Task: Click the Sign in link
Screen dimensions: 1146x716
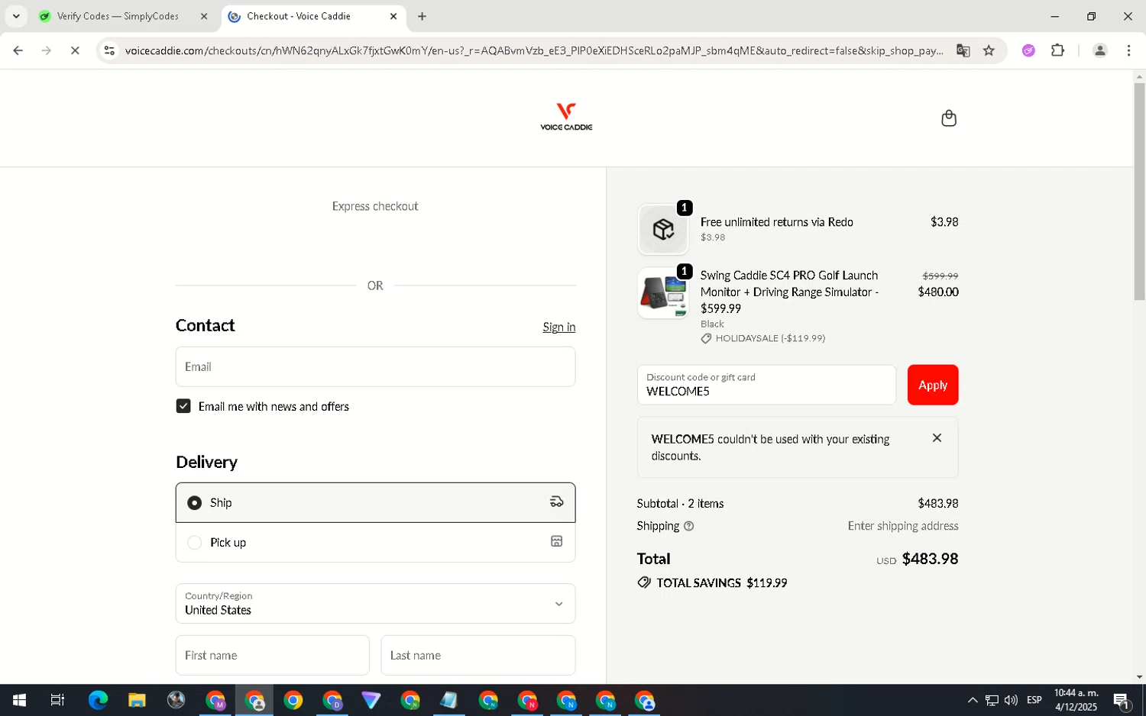Action: (558, 327)
